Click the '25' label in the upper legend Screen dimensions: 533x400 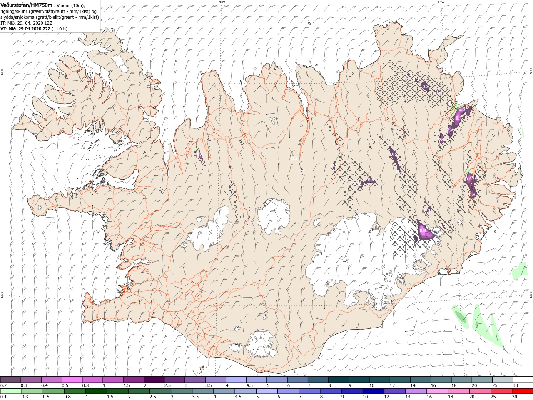click(494, 385)
